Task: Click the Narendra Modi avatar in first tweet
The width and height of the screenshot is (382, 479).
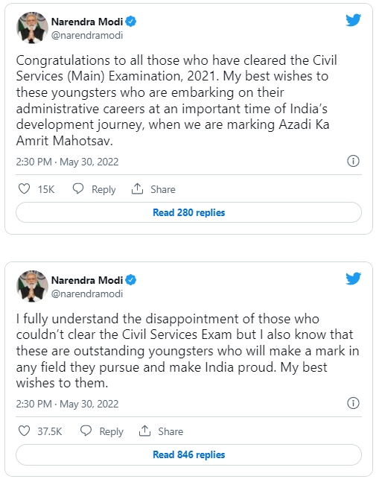Action: [x=32, y=28]
